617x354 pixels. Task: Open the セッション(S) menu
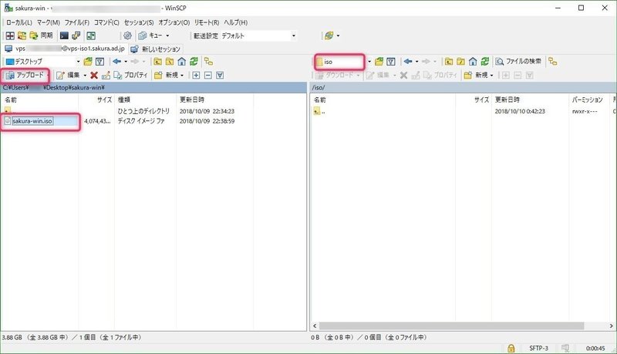coord(139,22)
